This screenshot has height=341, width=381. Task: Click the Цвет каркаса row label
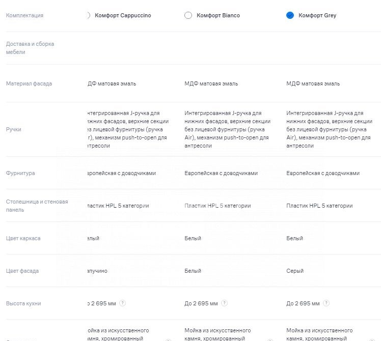(23, 238)
